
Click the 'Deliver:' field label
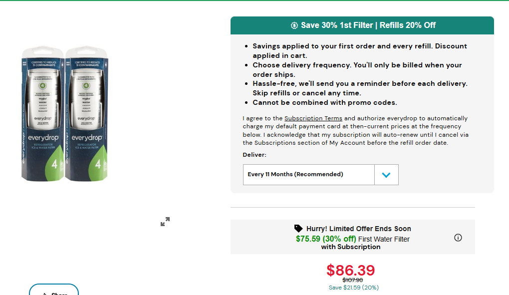[x=254, y=155]
